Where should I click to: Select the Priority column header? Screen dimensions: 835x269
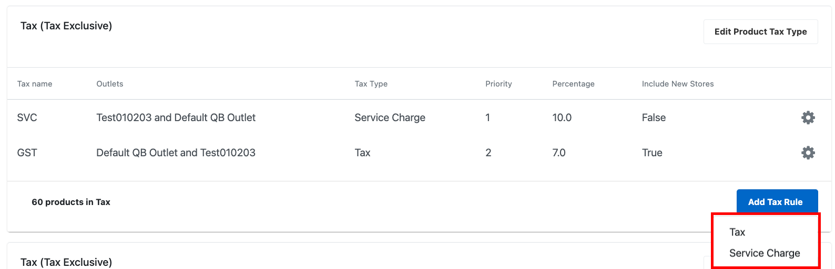(498, 84)
